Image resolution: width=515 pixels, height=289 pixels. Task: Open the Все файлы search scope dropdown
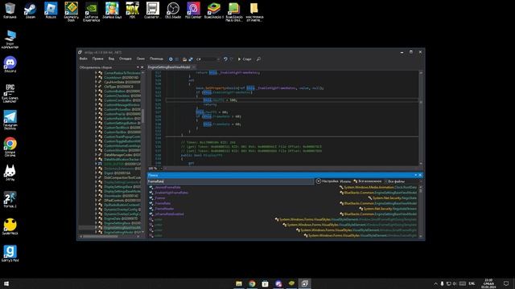(x=403, y=181)
